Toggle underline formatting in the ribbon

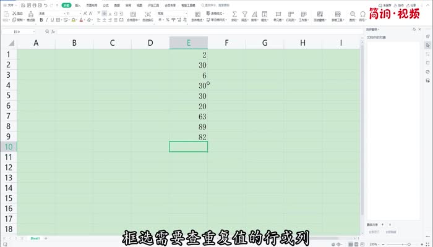coord(53,20)
